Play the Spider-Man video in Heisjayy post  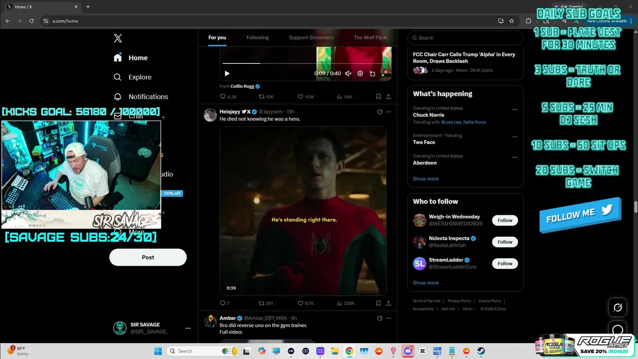[x=303, y=211]
